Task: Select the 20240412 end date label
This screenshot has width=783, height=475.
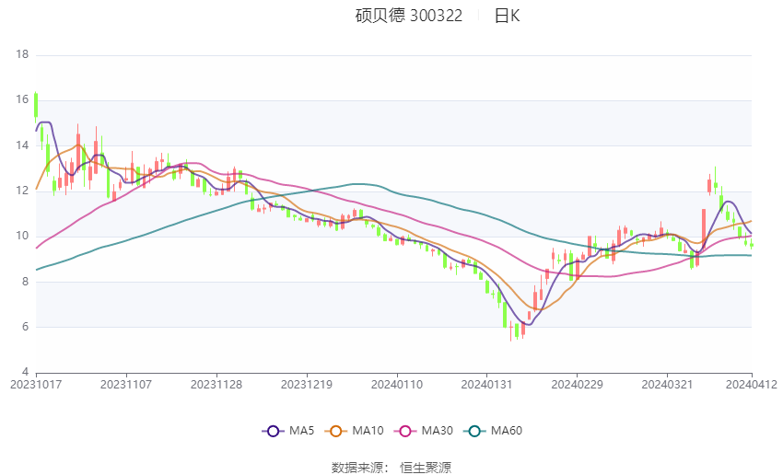Action: [x=753, y=384]
